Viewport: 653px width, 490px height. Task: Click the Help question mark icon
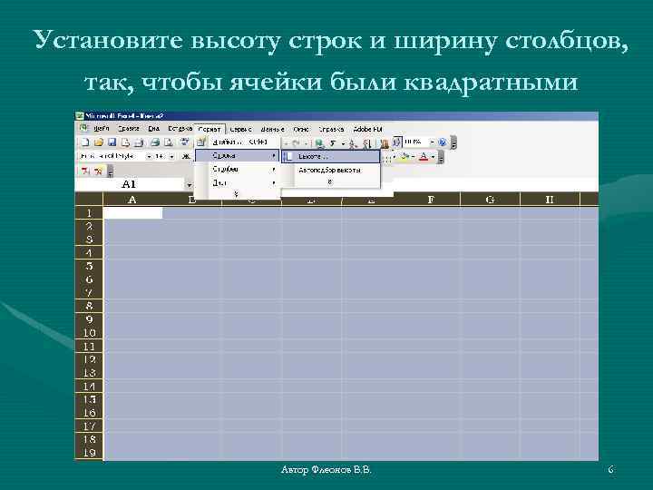(x=443, y=142)
